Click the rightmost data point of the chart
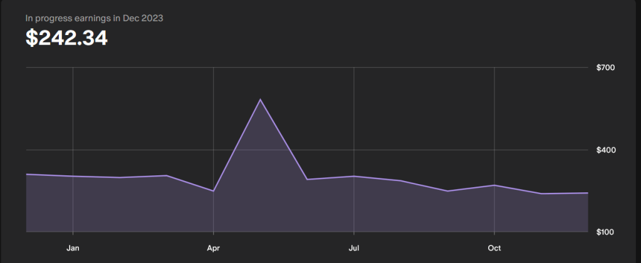This screenshot has height=263, width=641. (x=588, y=193)
